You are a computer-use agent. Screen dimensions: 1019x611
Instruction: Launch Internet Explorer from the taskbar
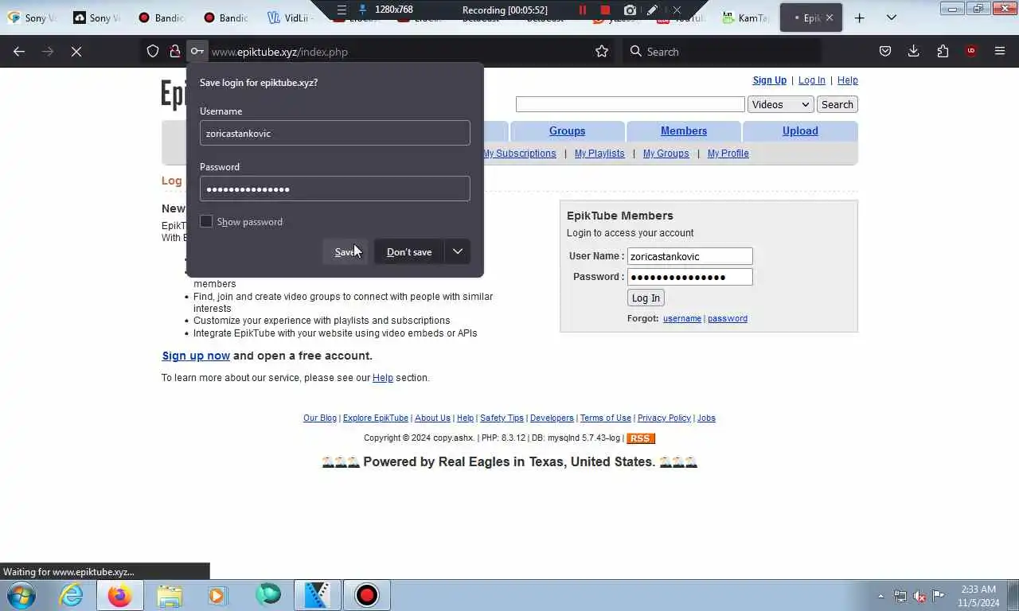(x=72, y=595)
